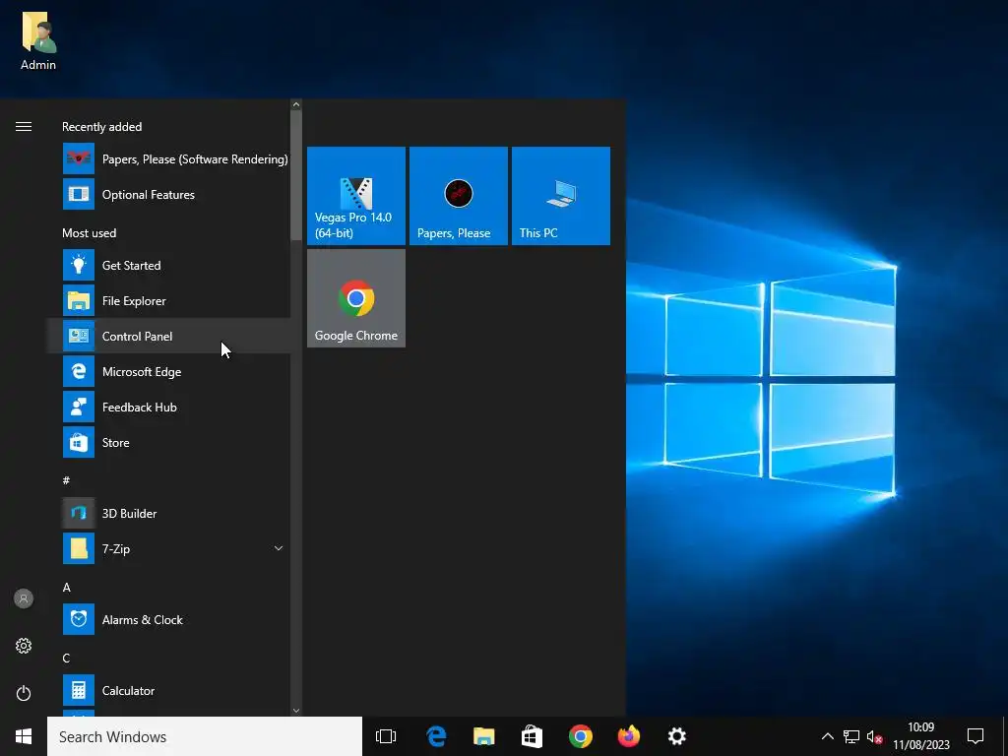Open the muted volume tray icon
The width and height of the screenshot is (1008, 756).
[x=874, y=736]
